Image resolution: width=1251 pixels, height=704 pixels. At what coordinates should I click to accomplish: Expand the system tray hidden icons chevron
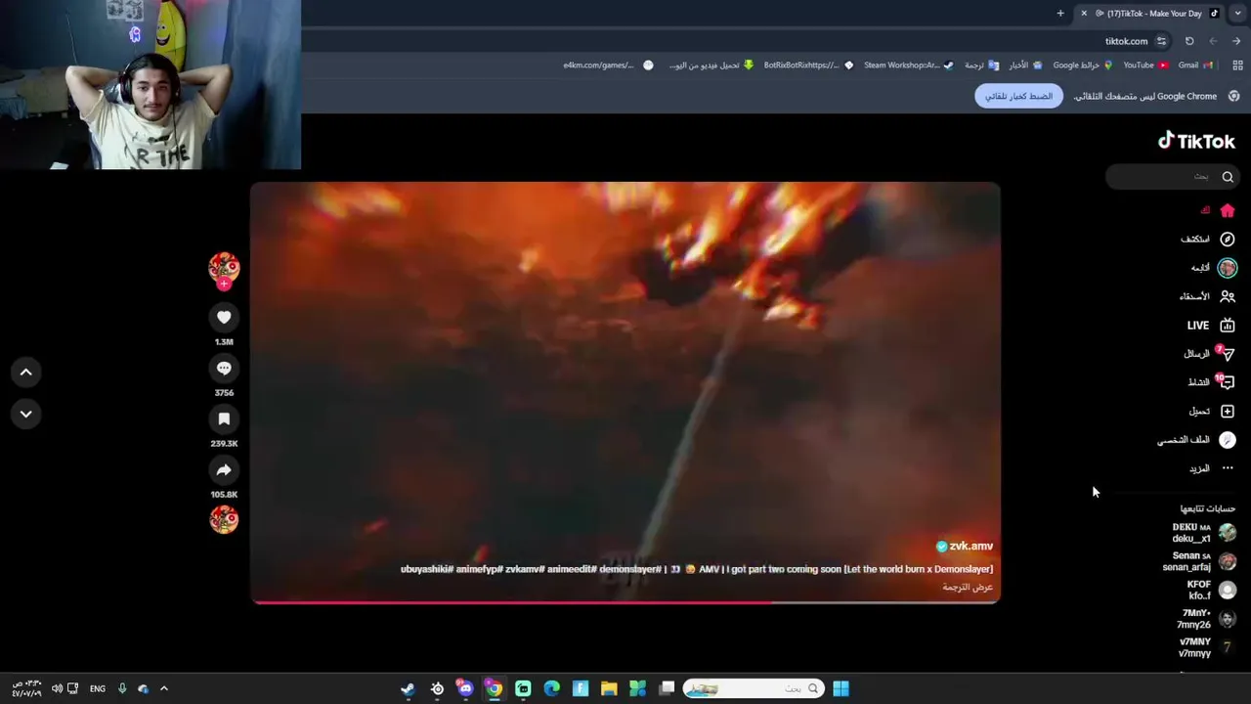coord(164,688)
